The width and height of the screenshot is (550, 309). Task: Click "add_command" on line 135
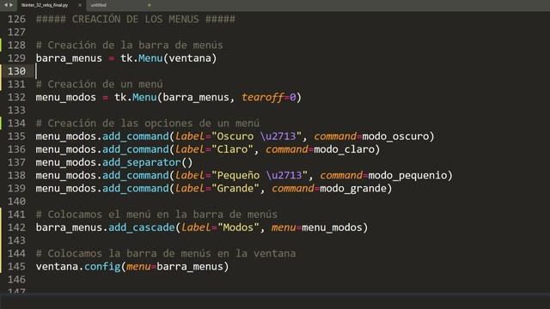pyautogui.click(x=136, y=136)
